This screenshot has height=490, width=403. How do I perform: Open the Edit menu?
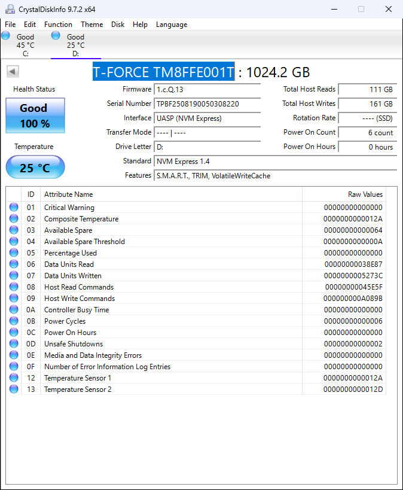pyautogui.click(x=30, y=25)
